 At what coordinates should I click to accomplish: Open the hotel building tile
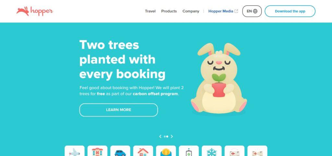coord(97,151)
